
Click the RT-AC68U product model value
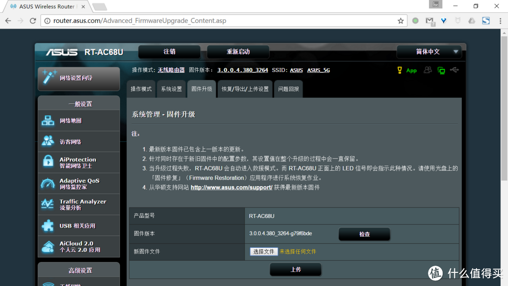tap(262, 216)
